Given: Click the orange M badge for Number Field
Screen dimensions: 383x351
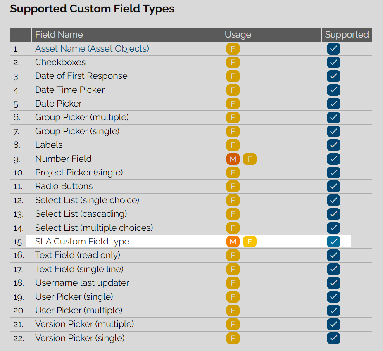Looking at the screenshot, I should click(x=233, y=159).
